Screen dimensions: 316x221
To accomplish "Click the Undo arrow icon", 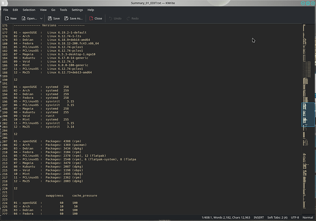I will pyautogui.click(x=110, y=18).
